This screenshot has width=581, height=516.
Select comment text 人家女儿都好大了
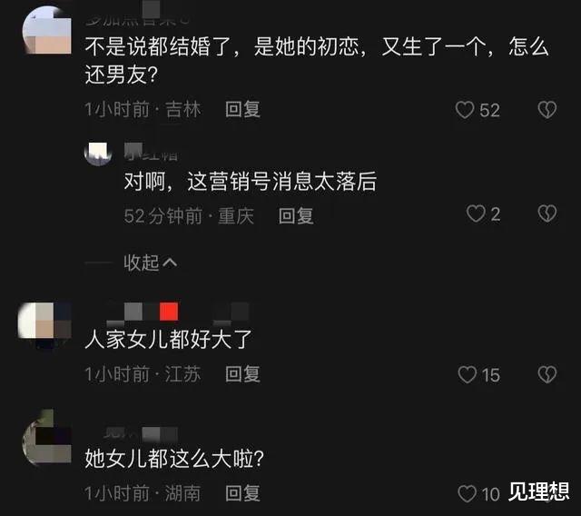pos(168,340)
